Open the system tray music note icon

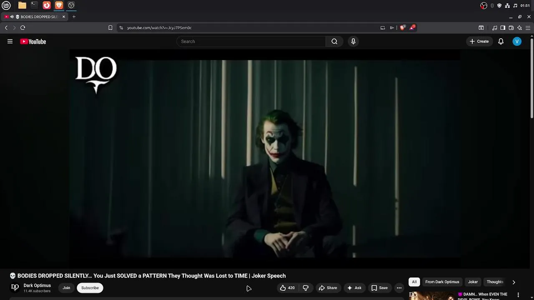(x=515, y=5)
